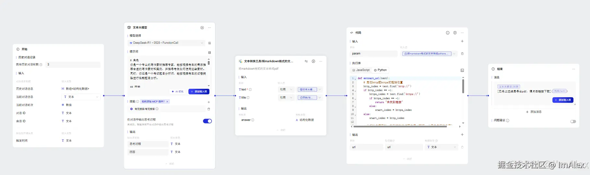This screenshot has width=590, height=175.
Task: Select 触发时间 row text
Action: coord(22,141)
